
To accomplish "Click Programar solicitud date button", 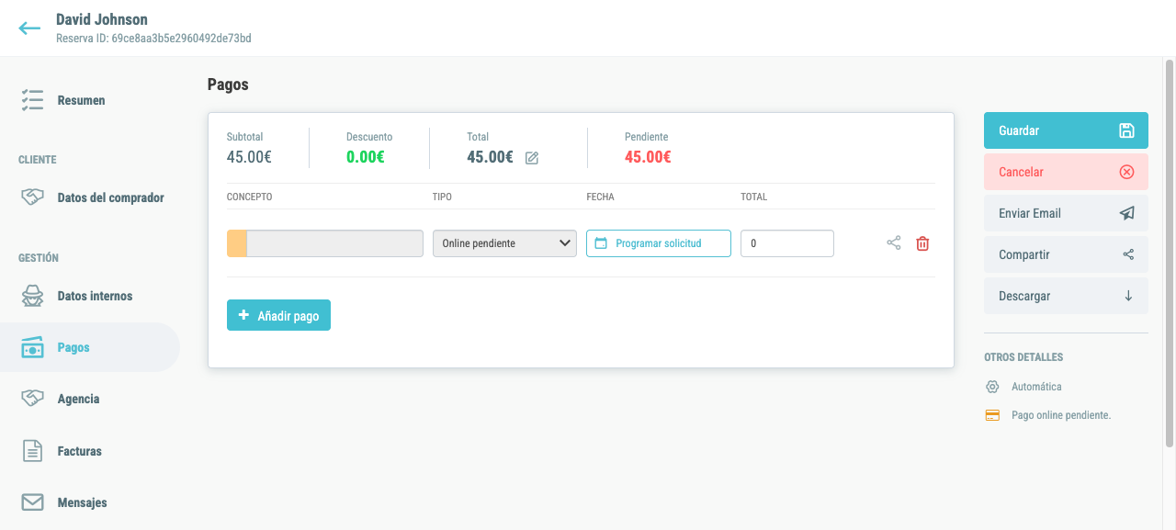I will point(659,243).
